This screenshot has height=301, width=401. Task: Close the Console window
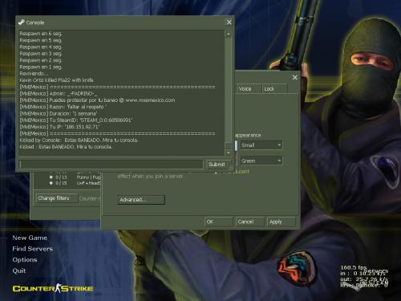(x=229, y=22)
